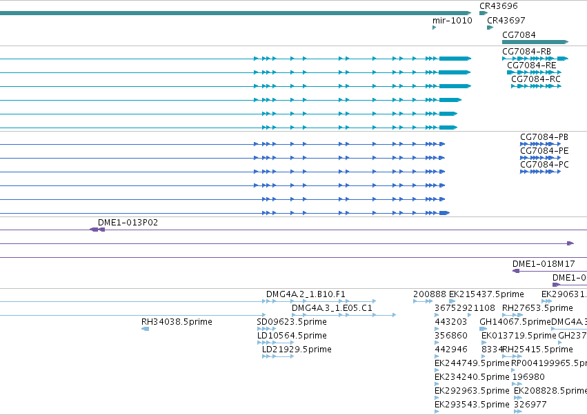The height and width of the screenshot is (415, 587).
Task: Click EST LD21929.5prime
Action: (x=278, y=356)
